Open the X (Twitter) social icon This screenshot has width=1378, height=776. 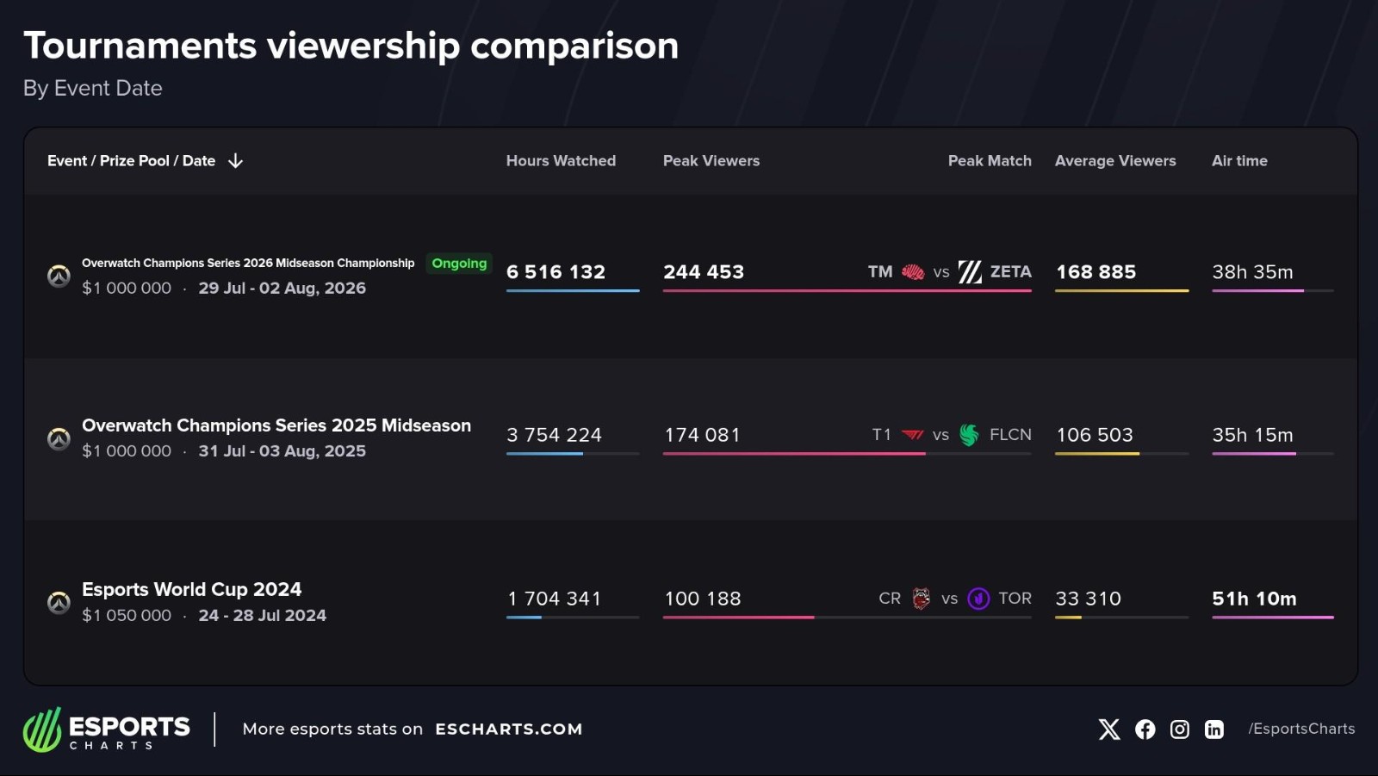point(1109,729)
